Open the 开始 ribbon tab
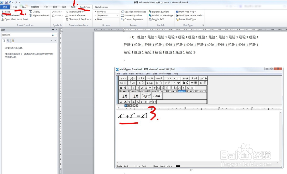 click(15, 7)
